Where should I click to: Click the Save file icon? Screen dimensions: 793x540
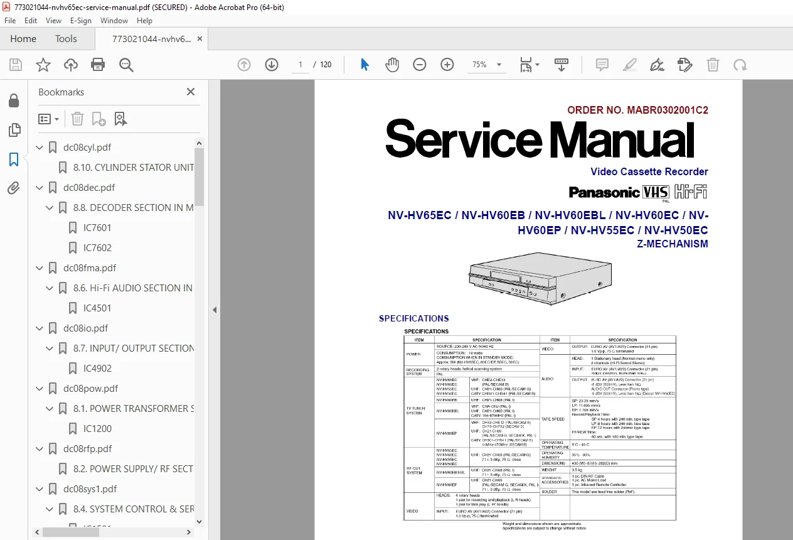16,65
